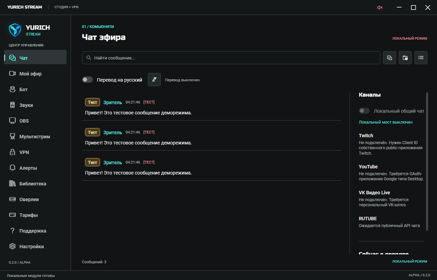
Task: Click the СТУДИЯ + VPN title bar label
Action: (67, 7)
